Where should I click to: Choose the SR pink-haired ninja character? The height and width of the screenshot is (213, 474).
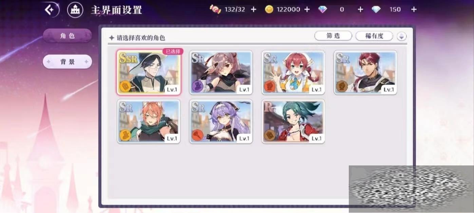click(x=221, y=72)
